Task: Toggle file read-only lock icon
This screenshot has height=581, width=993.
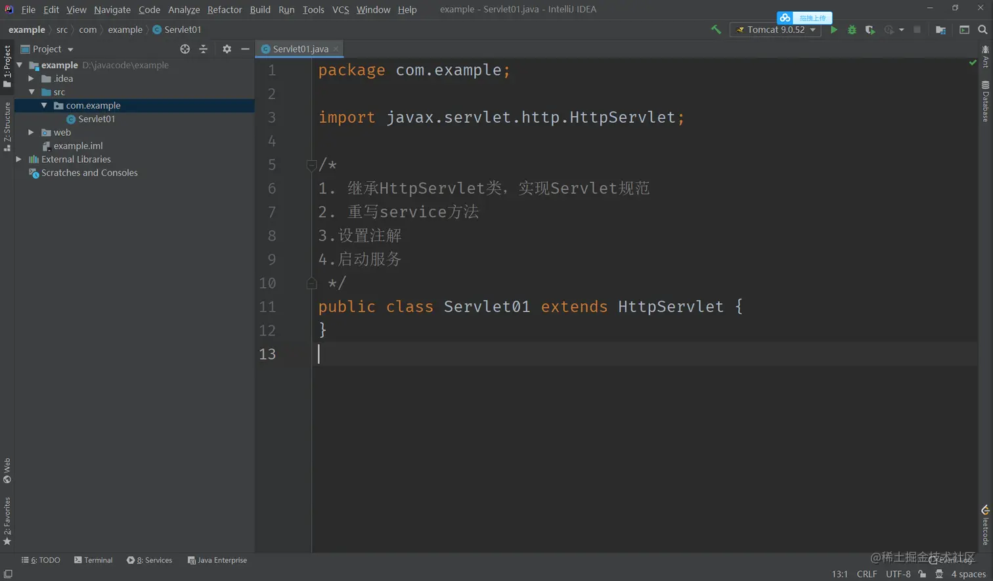Action: click(922, 574)
